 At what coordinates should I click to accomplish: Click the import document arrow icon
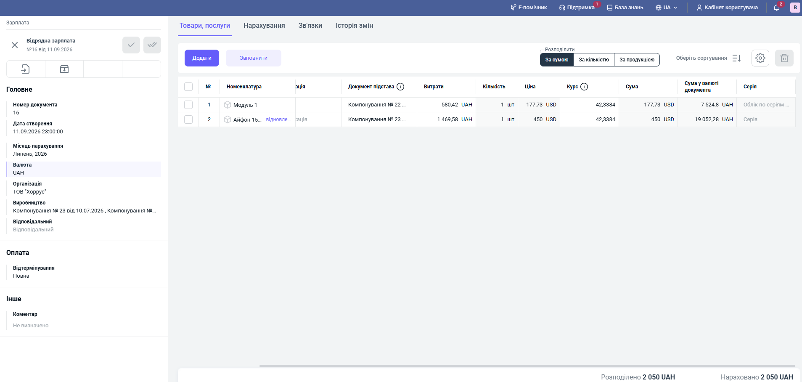pyautogui.click(x=26, y=69)
